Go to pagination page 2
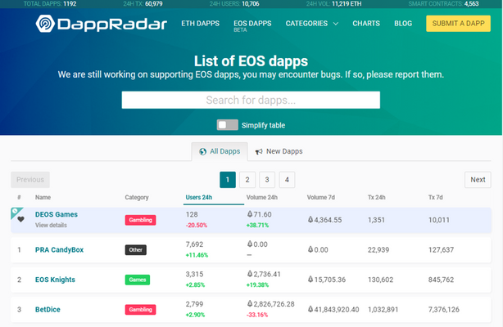 [x=247, y=180]
